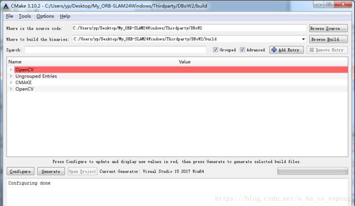
Task: Maximize the CMake window
Action: (329, 4)
